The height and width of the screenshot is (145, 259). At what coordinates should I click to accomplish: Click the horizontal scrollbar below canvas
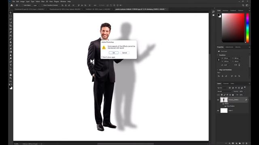click(x=125, y=144)
